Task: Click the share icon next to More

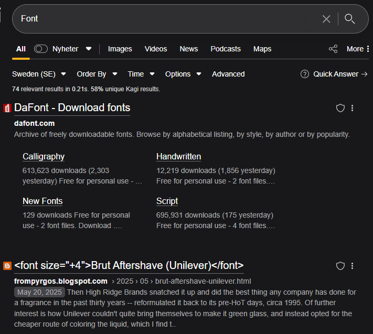Action: (333, 49)
